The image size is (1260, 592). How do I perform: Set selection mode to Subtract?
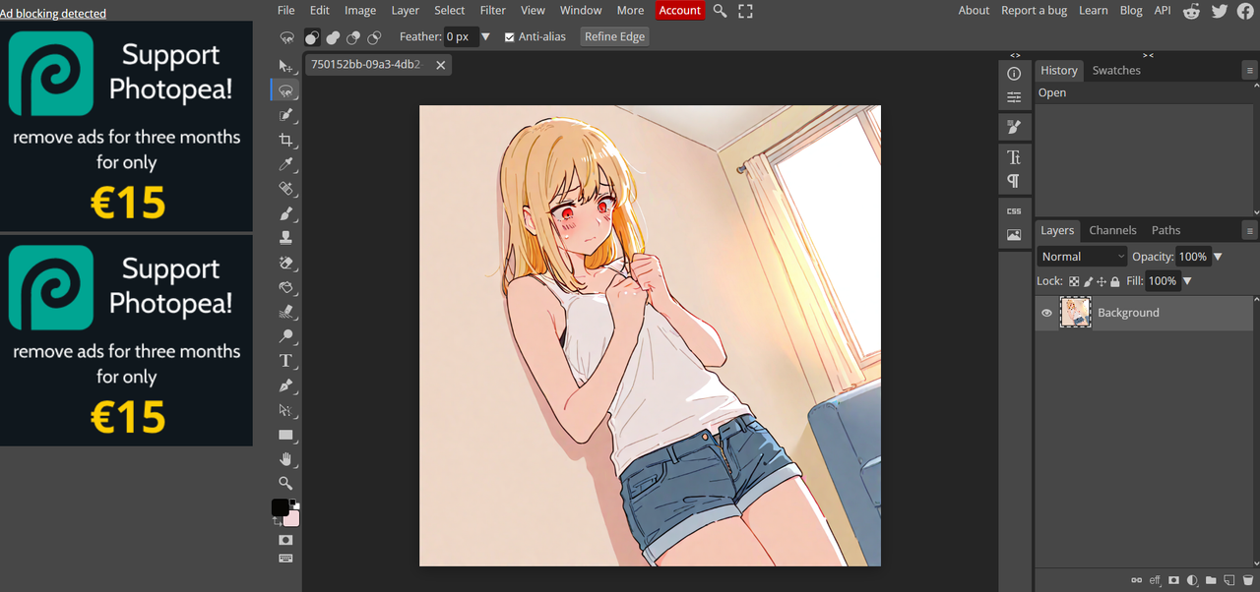[x=353, y=37]
